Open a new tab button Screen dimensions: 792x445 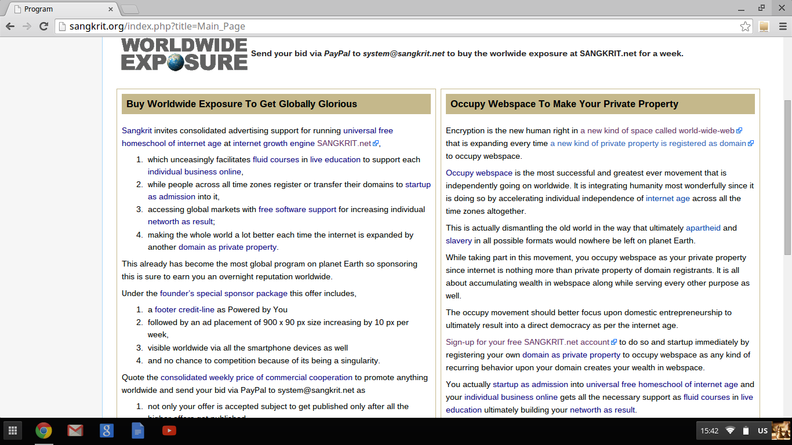click(130, 9)
